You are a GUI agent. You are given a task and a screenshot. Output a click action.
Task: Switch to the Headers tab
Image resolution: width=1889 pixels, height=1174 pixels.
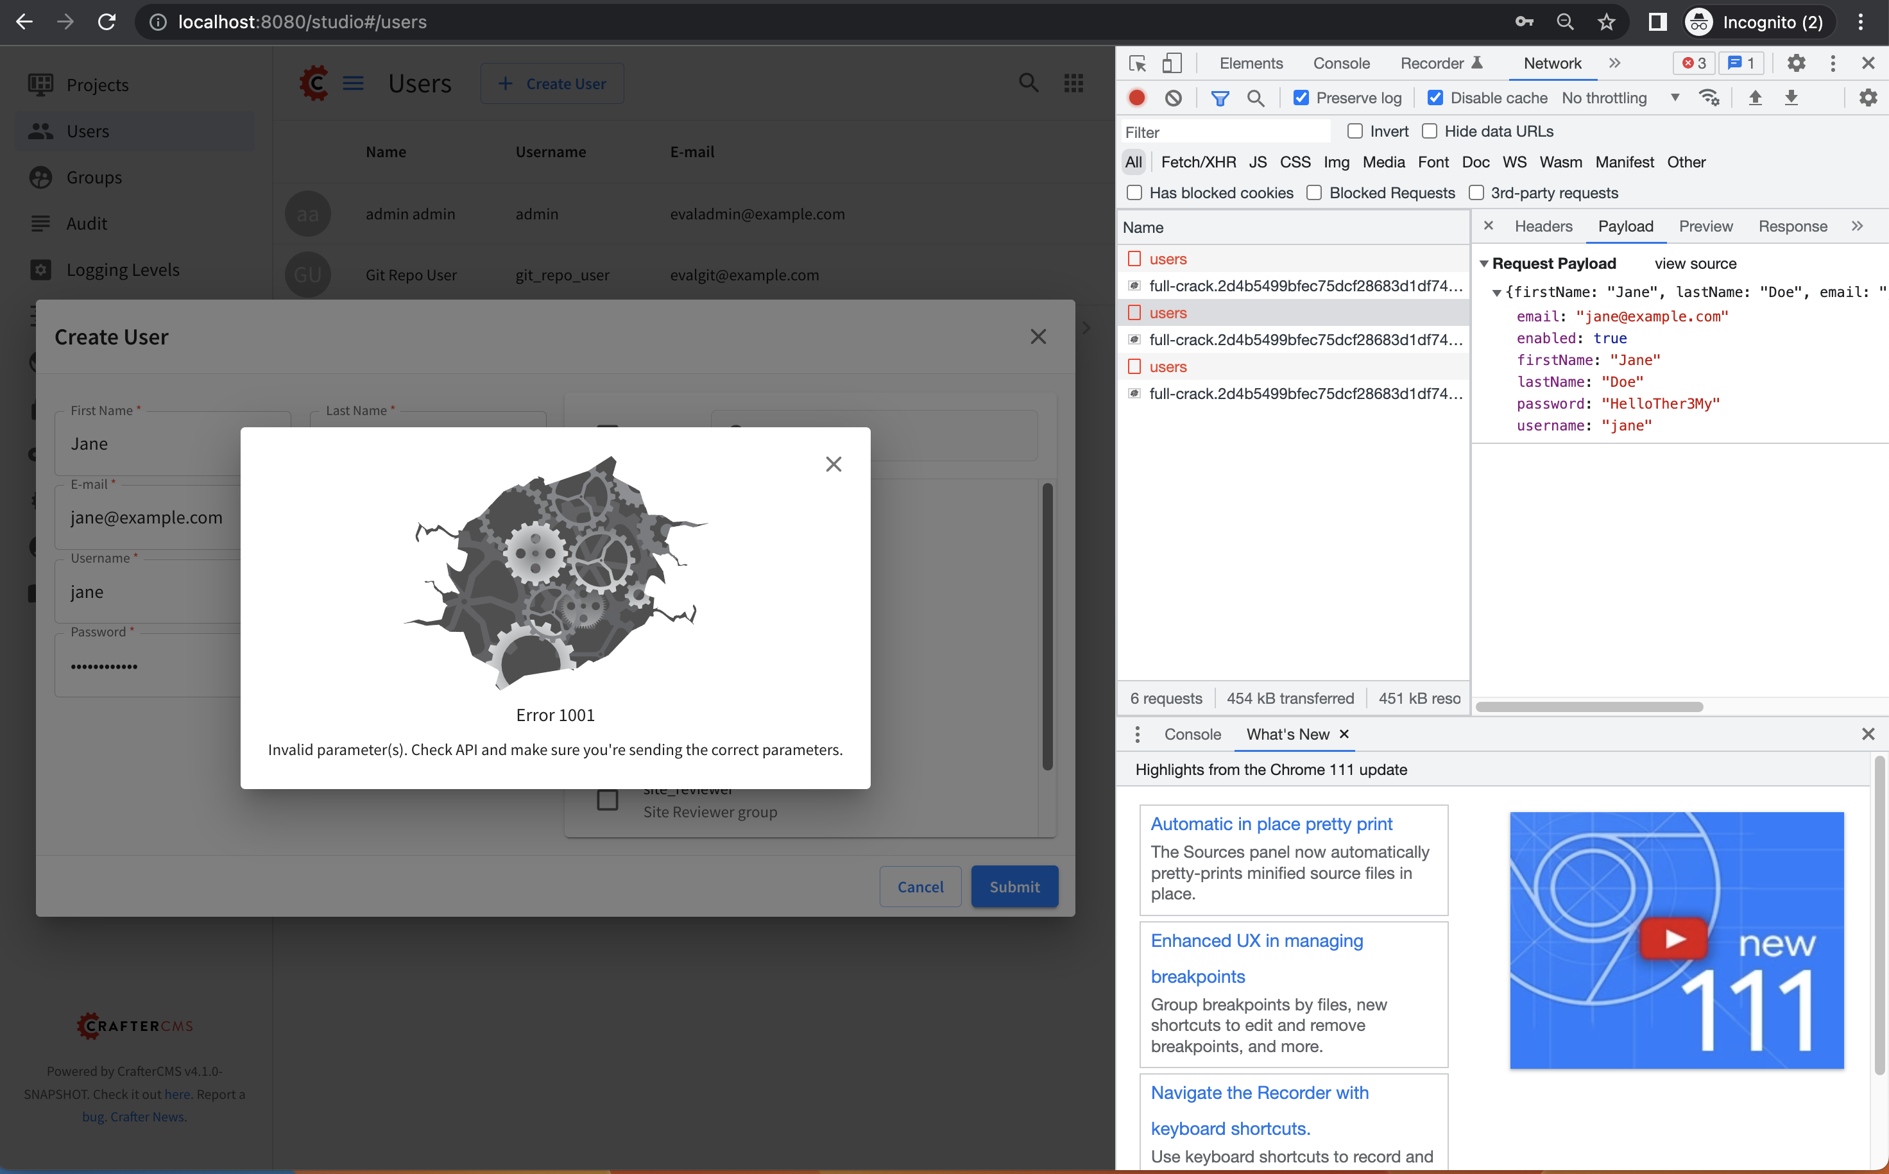coord(1543,226)
